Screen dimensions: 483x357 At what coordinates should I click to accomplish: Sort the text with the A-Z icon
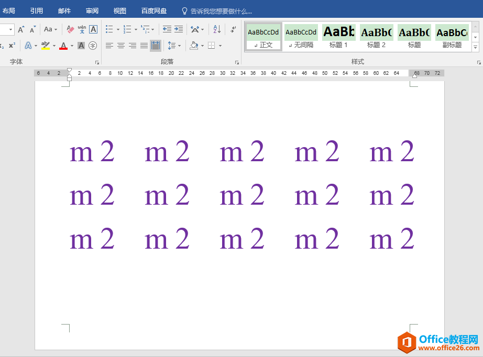click(x=217, y=29)
